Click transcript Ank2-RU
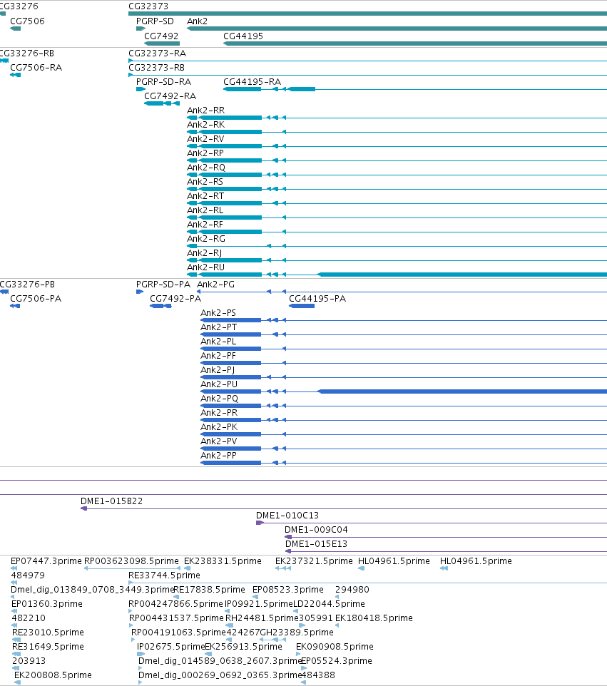Screen dimensions: 607x686 (205, 267)
